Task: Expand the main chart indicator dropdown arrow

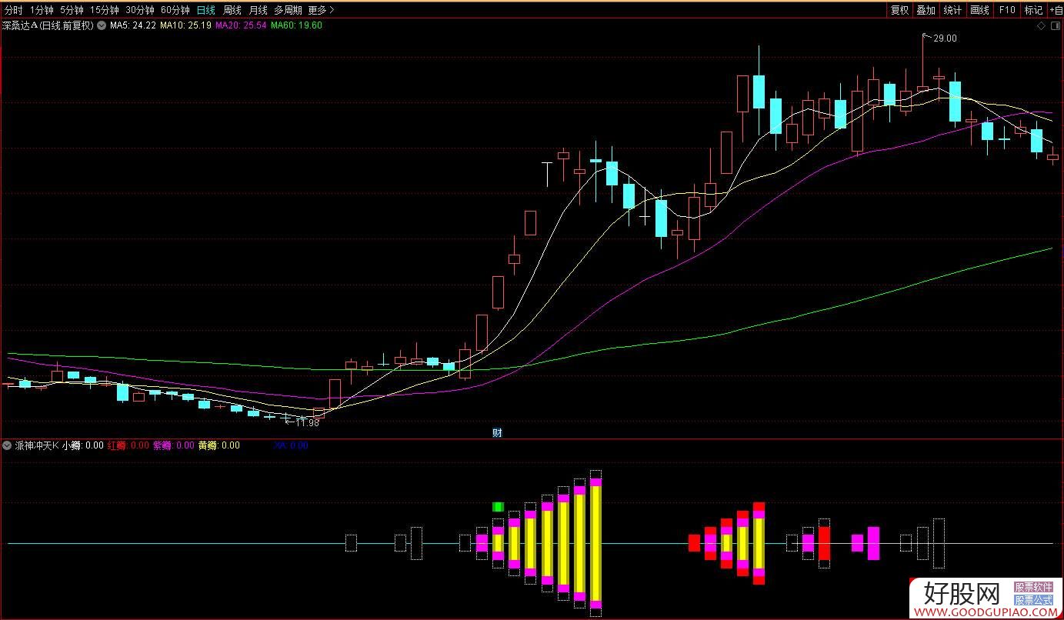Action: 102,25
